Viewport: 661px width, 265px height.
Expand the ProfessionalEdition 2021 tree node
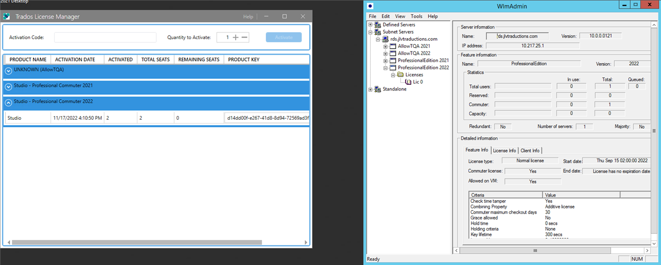coord(385,61)
